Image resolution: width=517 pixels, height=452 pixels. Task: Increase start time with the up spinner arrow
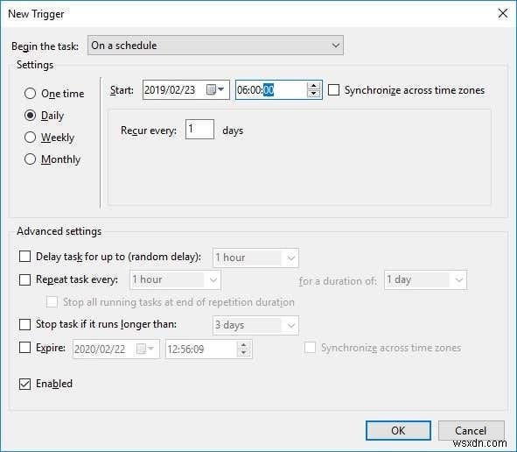[313, 86]
